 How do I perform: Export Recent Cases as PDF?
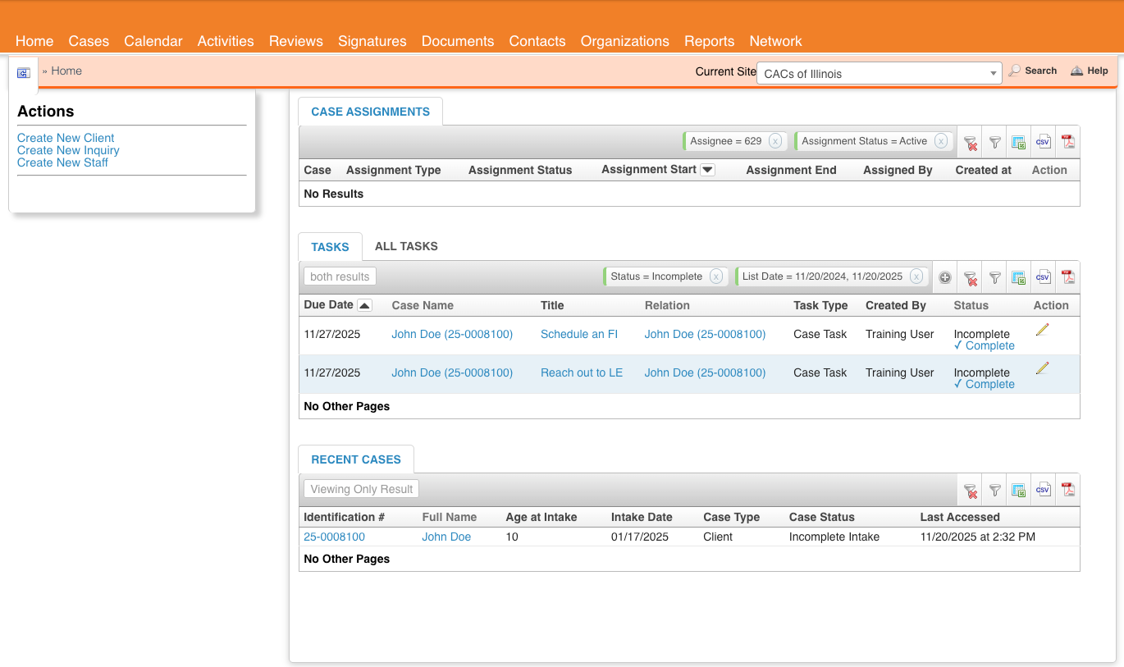click(1067, 490)
